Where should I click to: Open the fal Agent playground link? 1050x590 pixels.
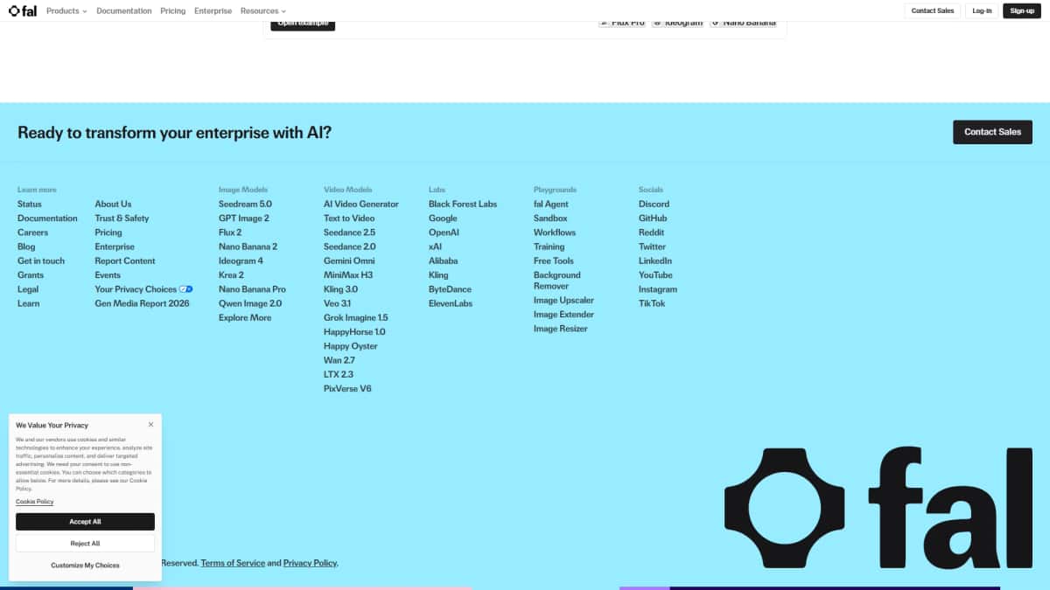[551, 205]
